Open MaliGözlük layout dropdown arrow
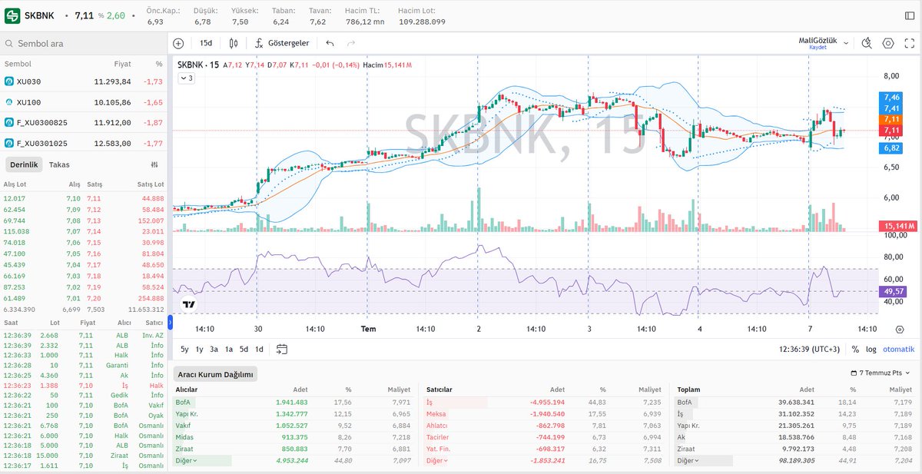The width and height of the screenshot is (922, 474). [846, 43]
